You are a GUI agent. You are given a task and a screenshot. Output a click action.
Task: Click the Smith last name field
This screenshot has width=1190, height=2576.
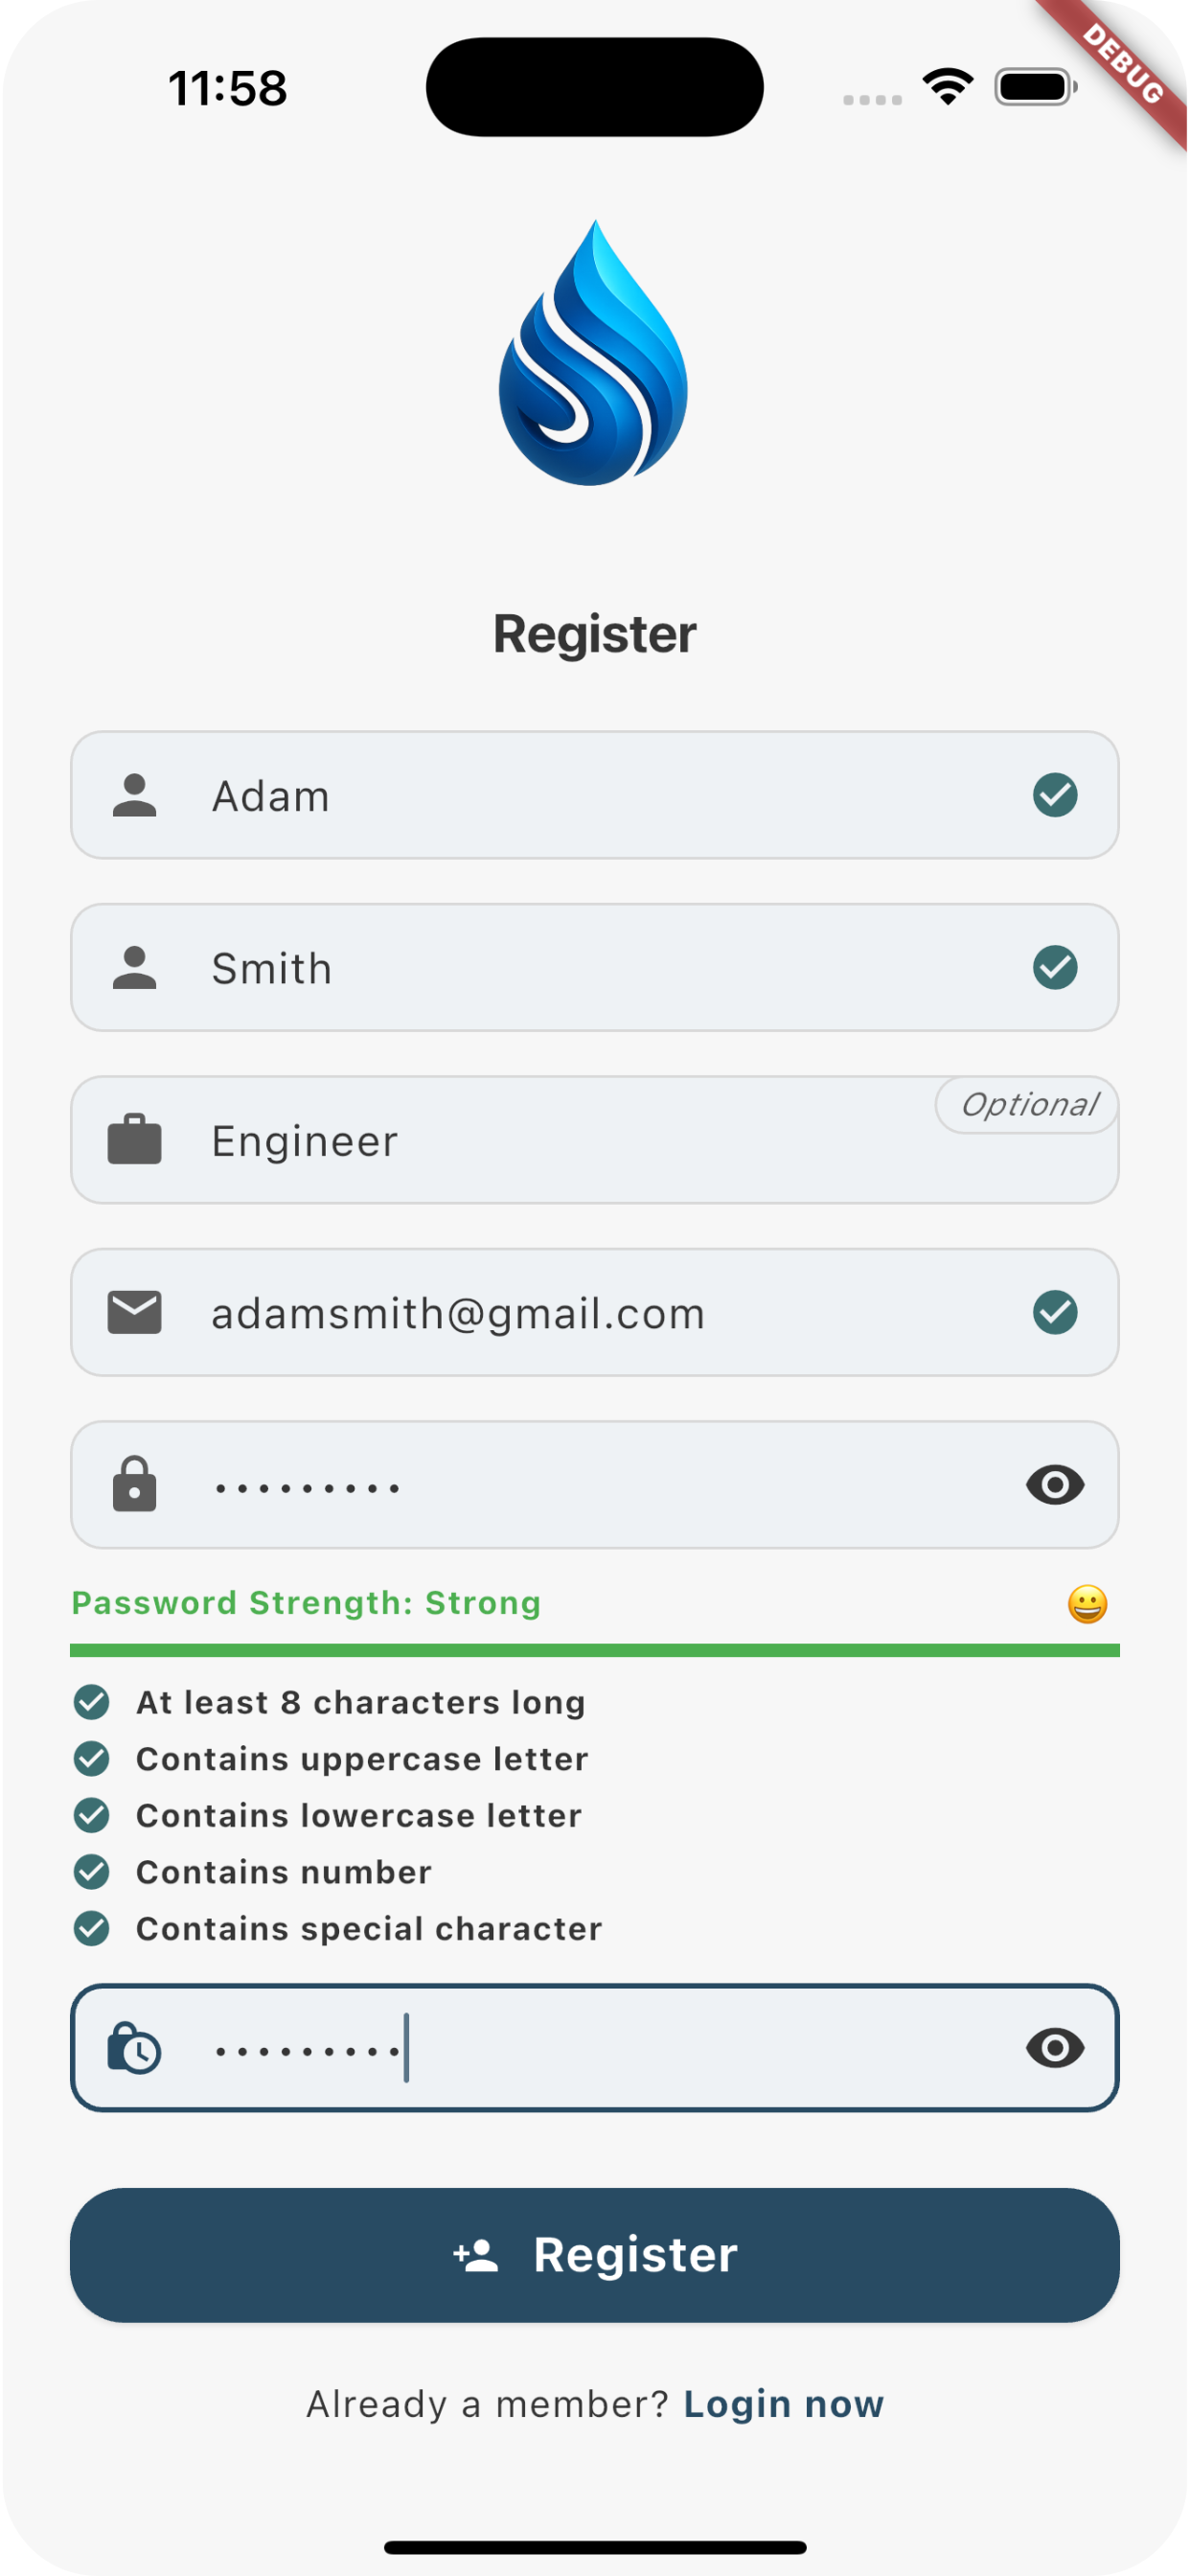click(560, 968)
